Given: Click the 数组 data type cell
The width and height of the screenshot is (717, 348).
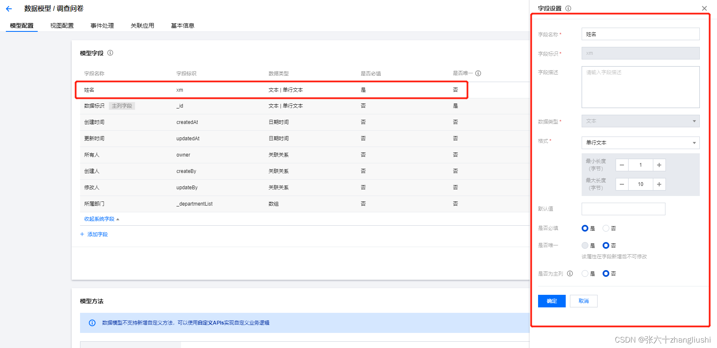Looking at the screenshot, I should click(274, 204).
